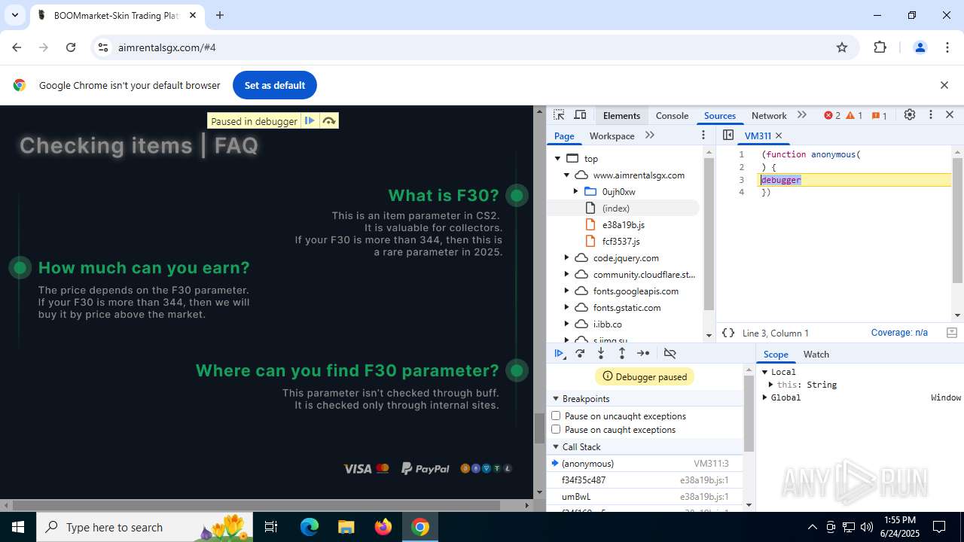Enable Pause on uncaught exceptions
964x542 pixels.
pyautogui.click(x=556, y=416)
